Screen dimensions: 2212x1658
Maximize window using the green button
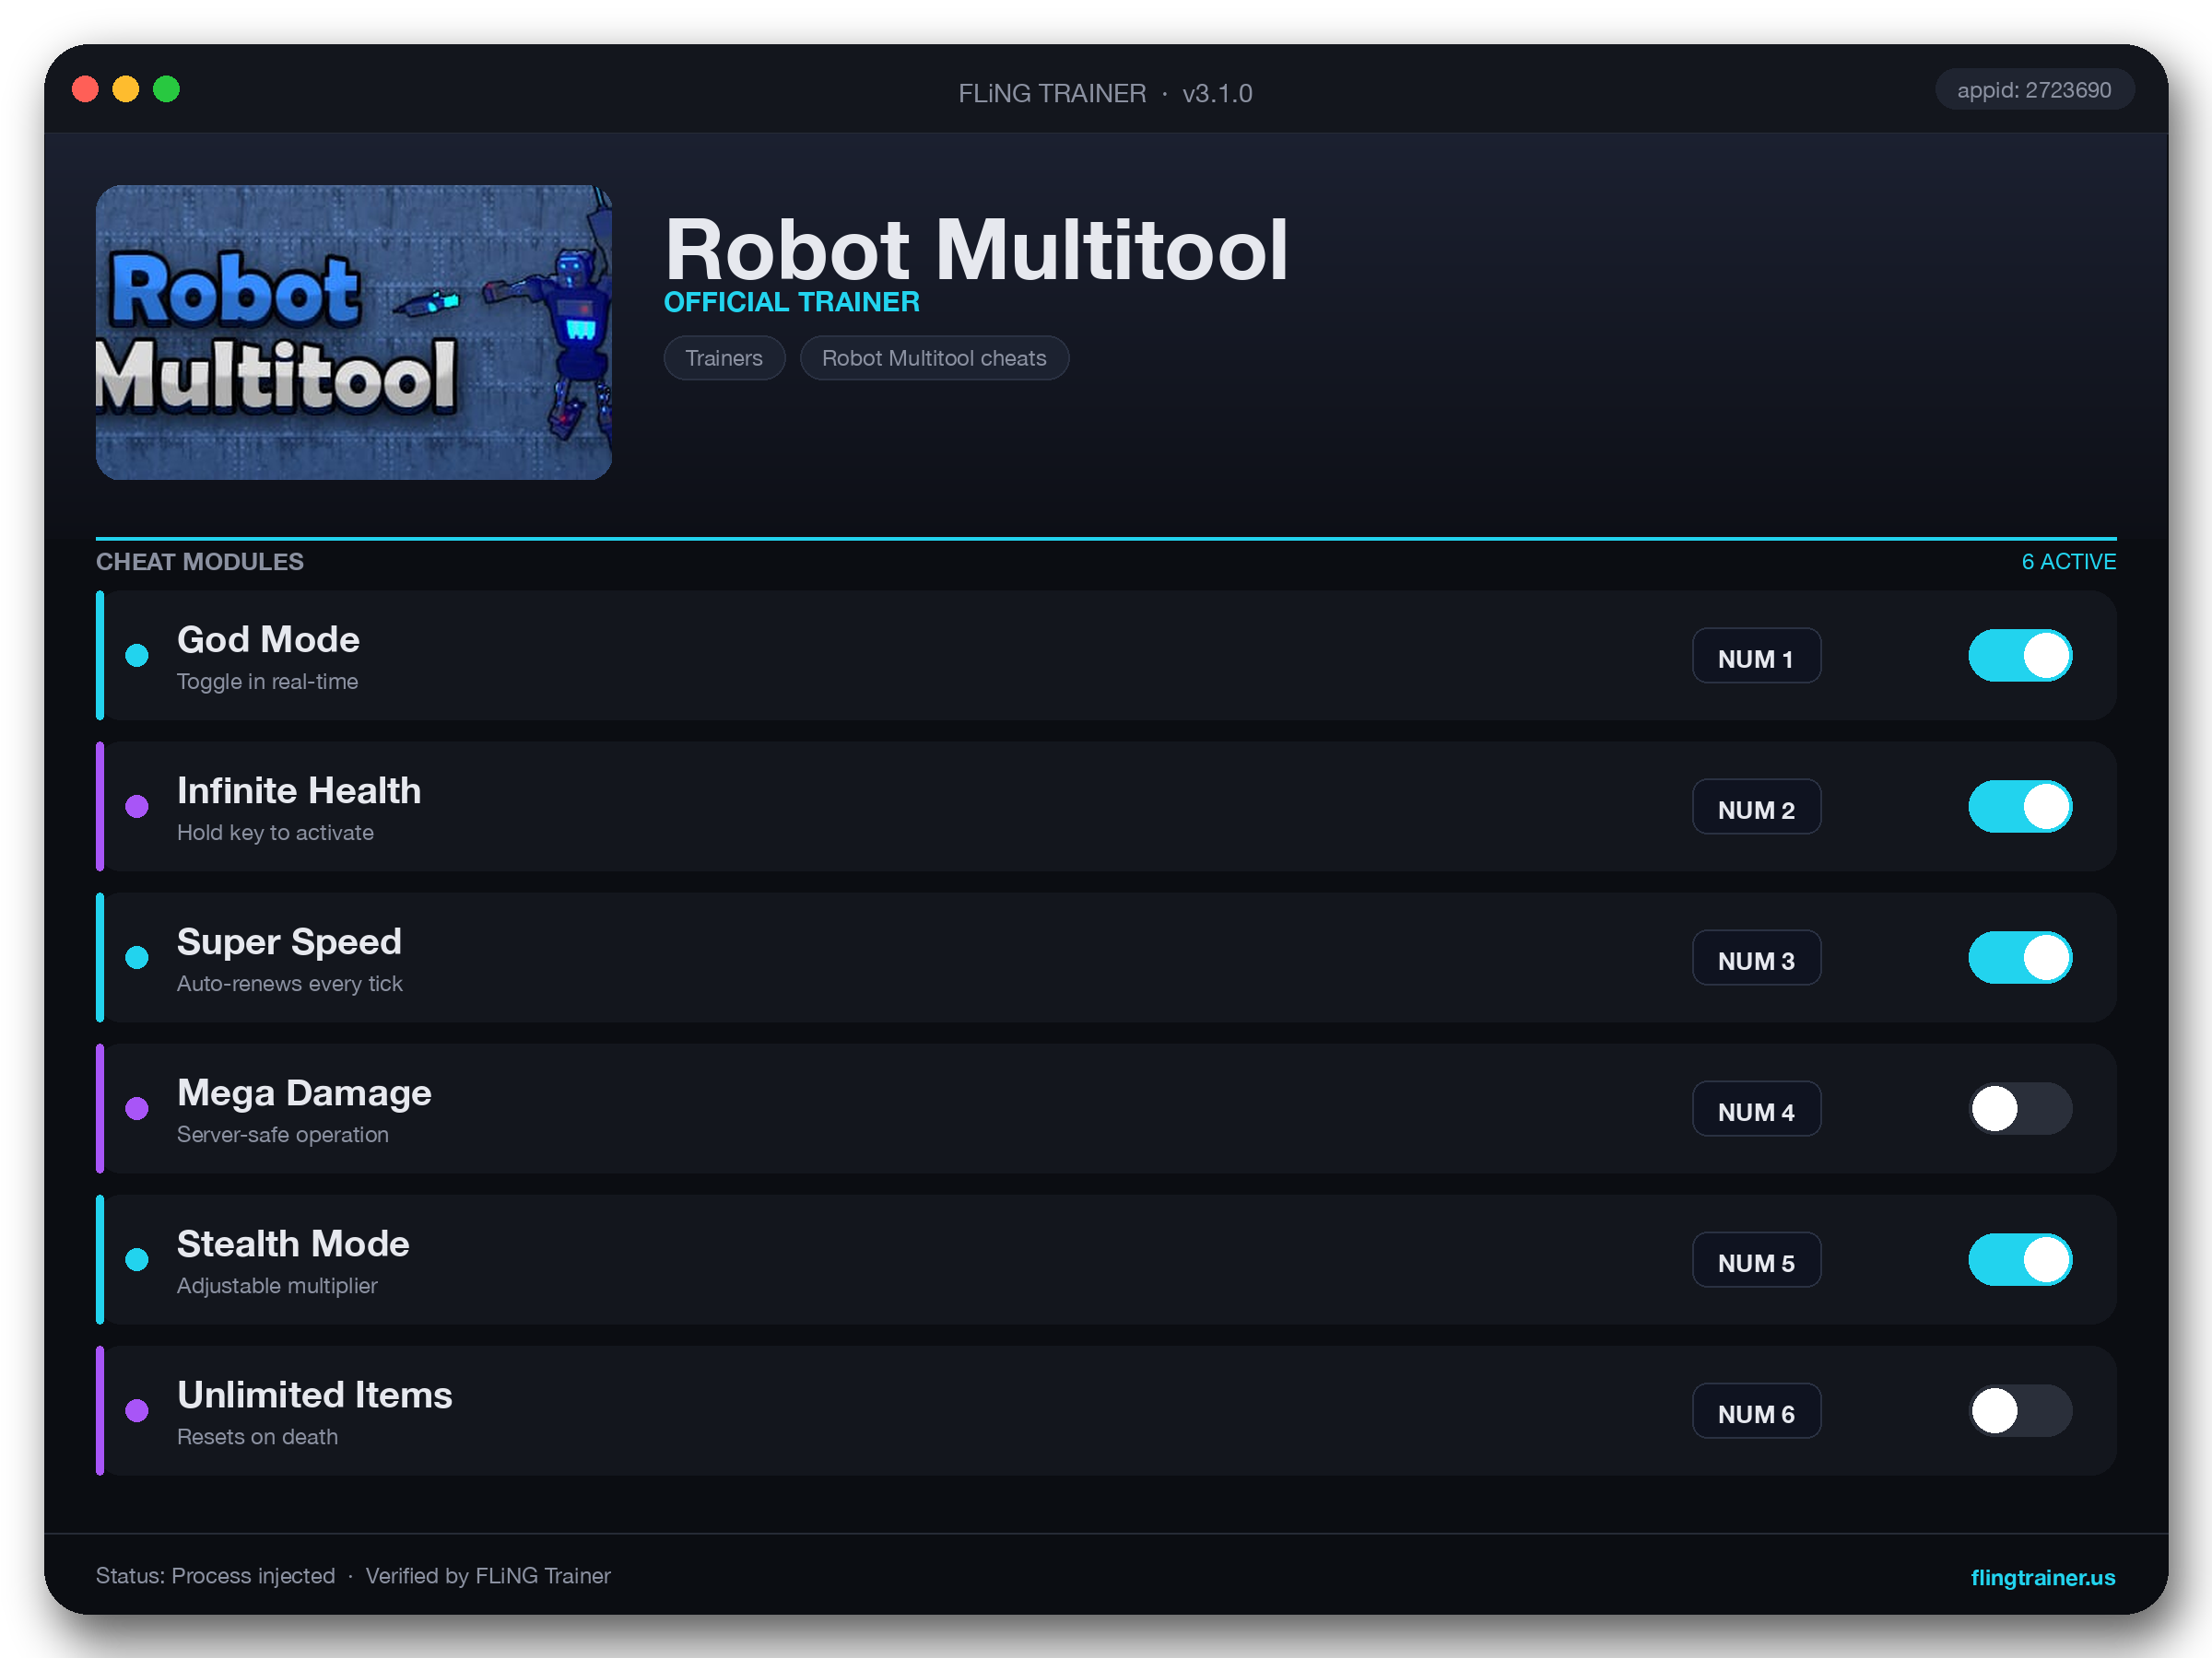point(167,89)
